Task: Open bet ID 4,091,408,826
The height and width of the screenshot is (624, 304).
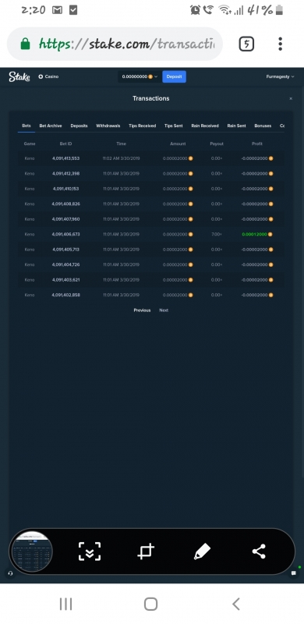Action: coord(65,204)
